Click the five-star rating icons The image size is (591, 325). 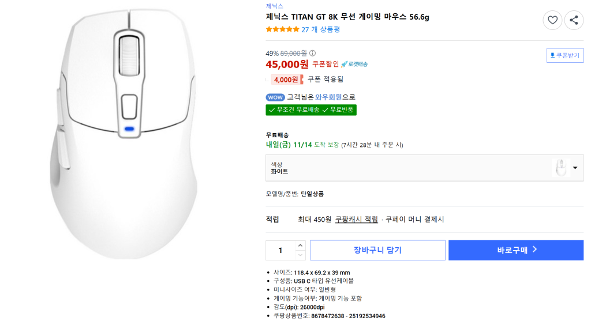(282, 29)
